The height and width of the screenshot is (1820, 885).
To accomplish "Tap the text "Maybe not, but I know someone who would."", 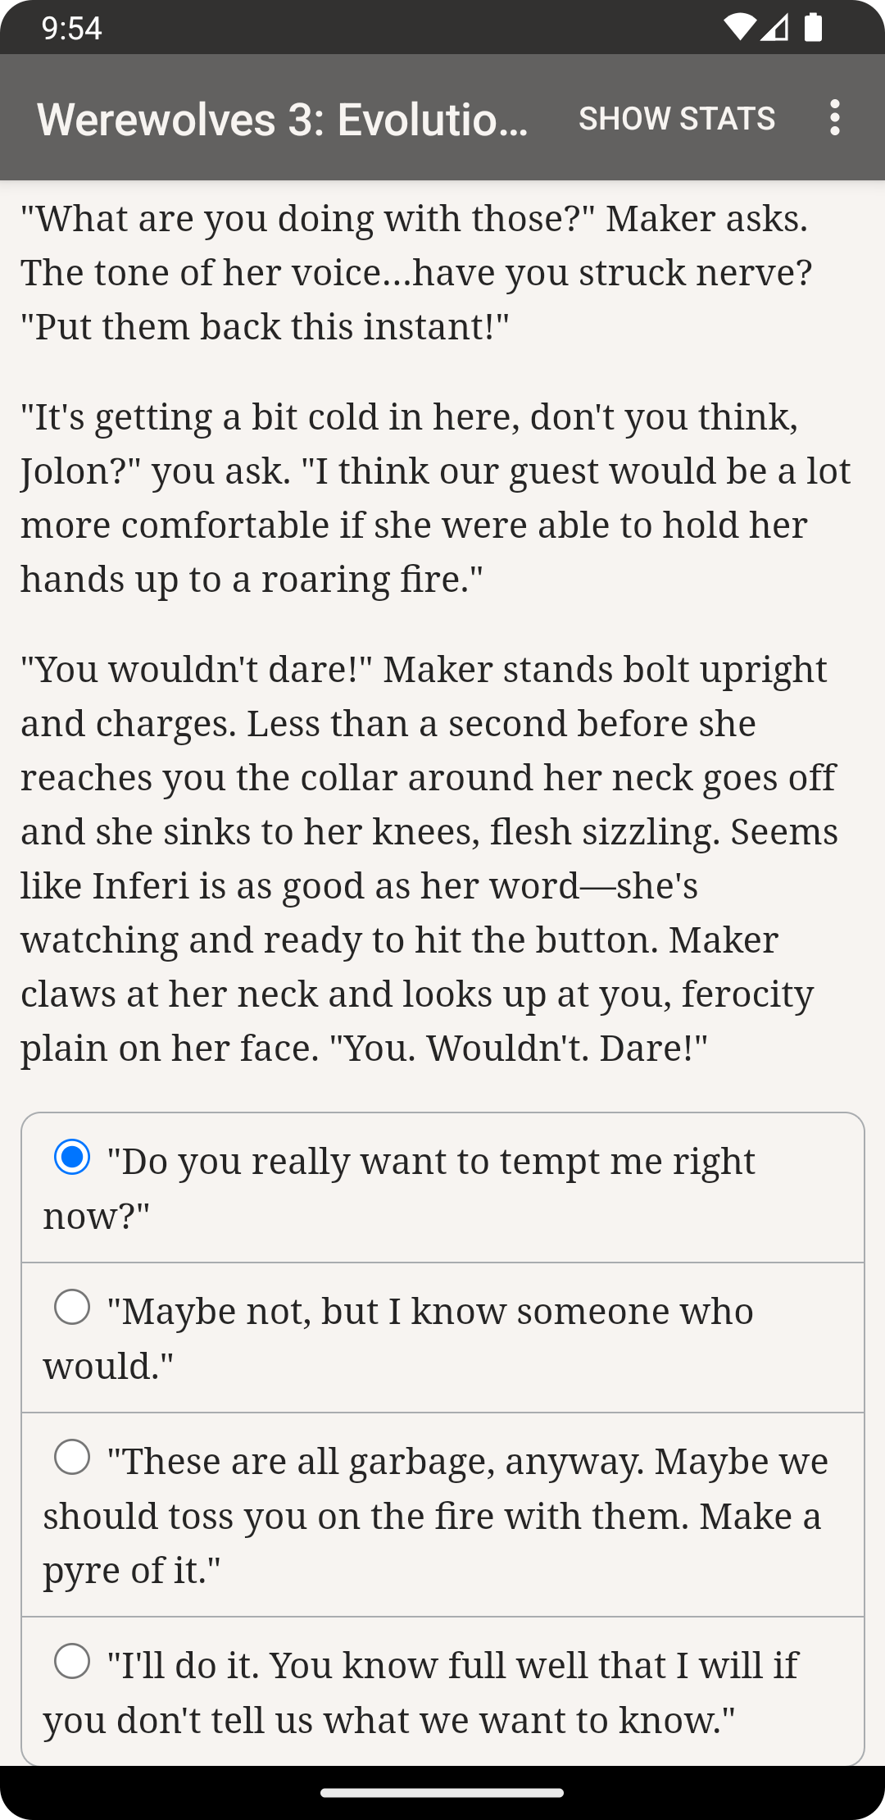I will 430,1312.
